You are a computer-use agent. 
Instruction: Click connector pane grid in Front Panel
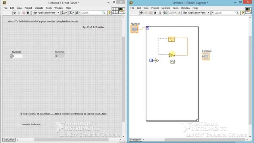pyautogui.click(x=115, y=11)
